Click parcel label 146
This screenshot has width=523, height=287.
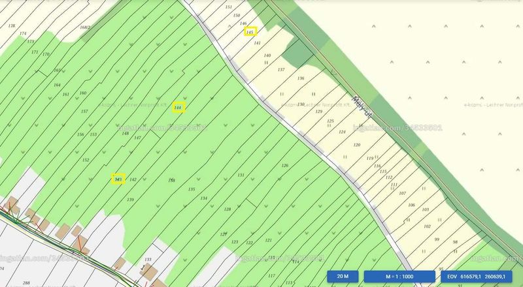point(243,23)
